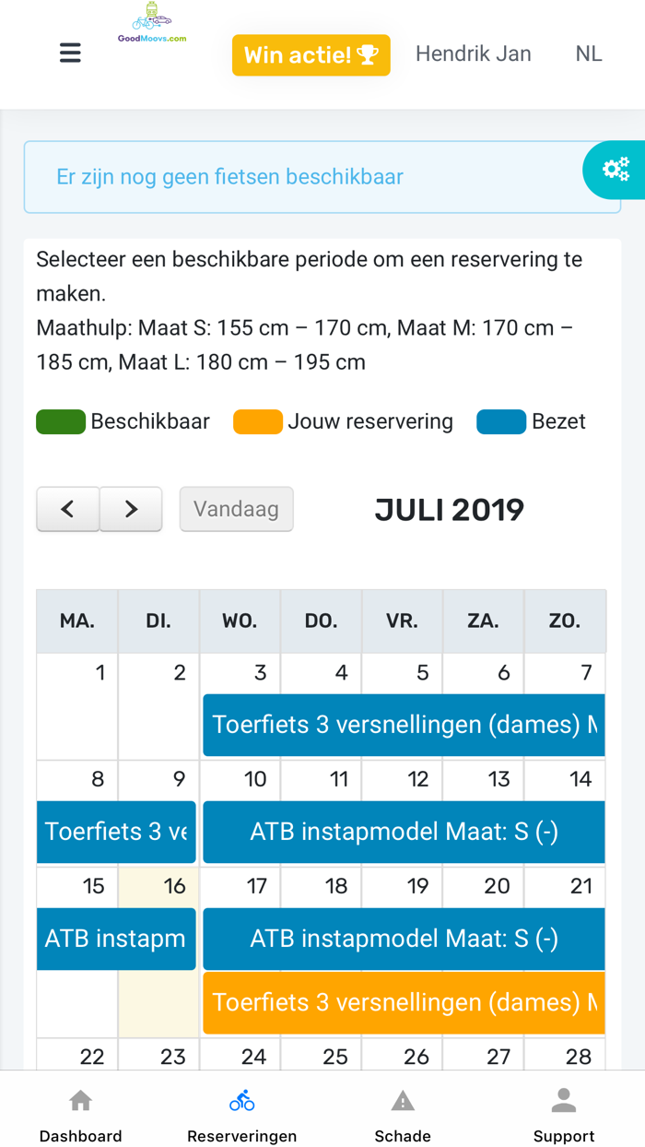Select the Reserveringen bicycle icon
Viewport: 645px width, 1147px height.
click(x=240, y=1098)
